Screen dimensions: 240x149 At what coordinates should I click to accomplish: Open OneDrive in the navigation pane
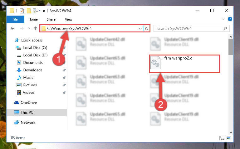coord(29,103)
